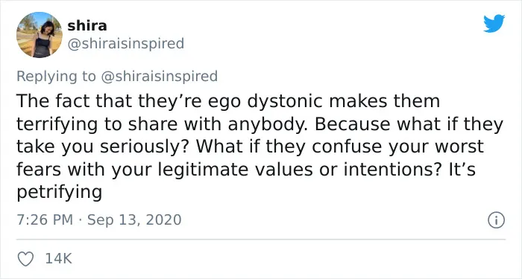Follow the @shiraisinspired link after Replying to
522x279 pixels.
pyautogui.click(x=159, y=76)
